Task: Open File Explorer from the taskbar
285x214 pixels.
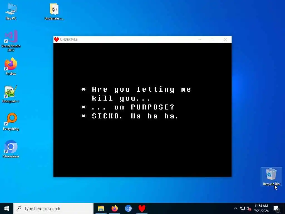Action: pos(101,208)
